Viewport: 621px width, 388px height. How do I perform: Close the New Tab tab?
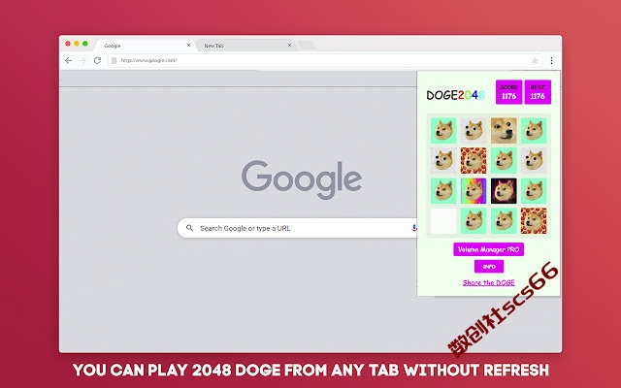click(289, 46)
